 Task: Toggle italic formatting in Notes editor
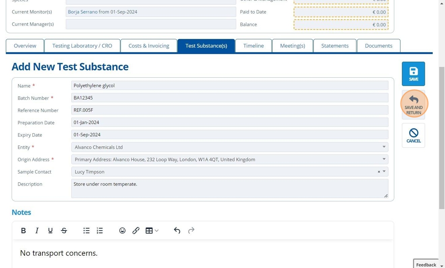click(37, 231)
